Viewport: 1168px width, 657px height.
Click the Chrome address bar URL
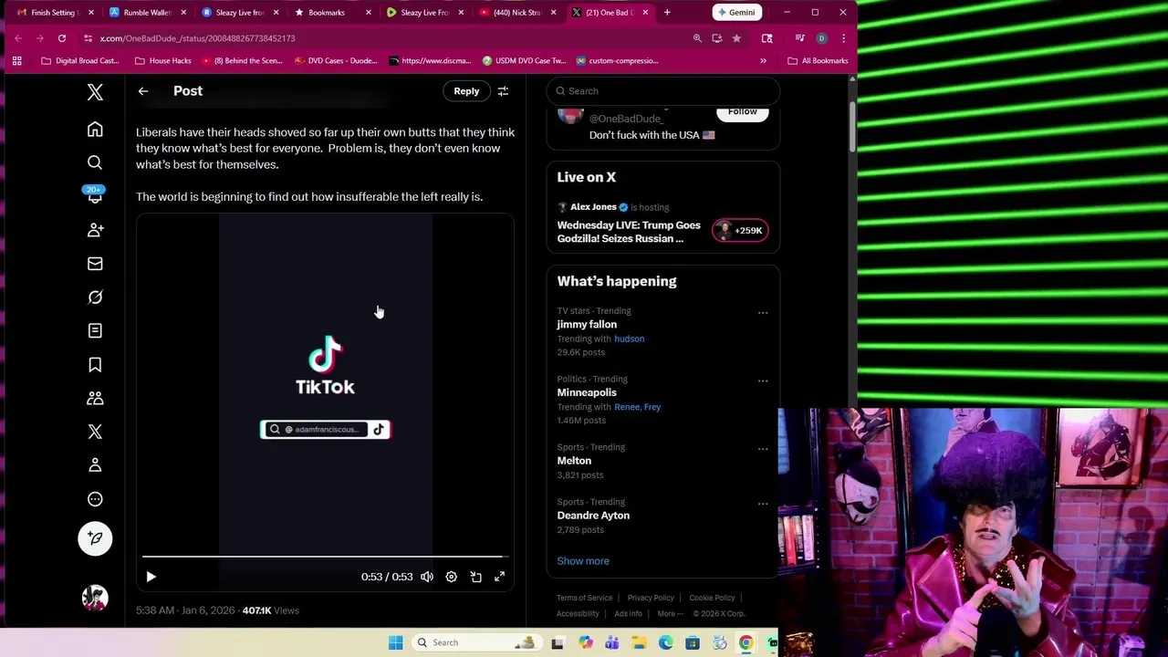[197, 38]
